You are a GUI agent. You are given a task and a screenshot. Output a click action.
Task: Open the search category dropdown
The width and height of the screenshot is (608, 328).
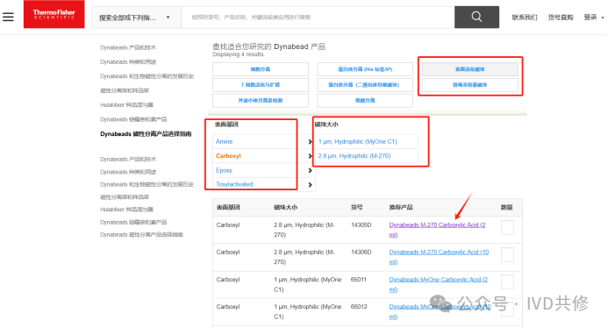tap(136, 18)
